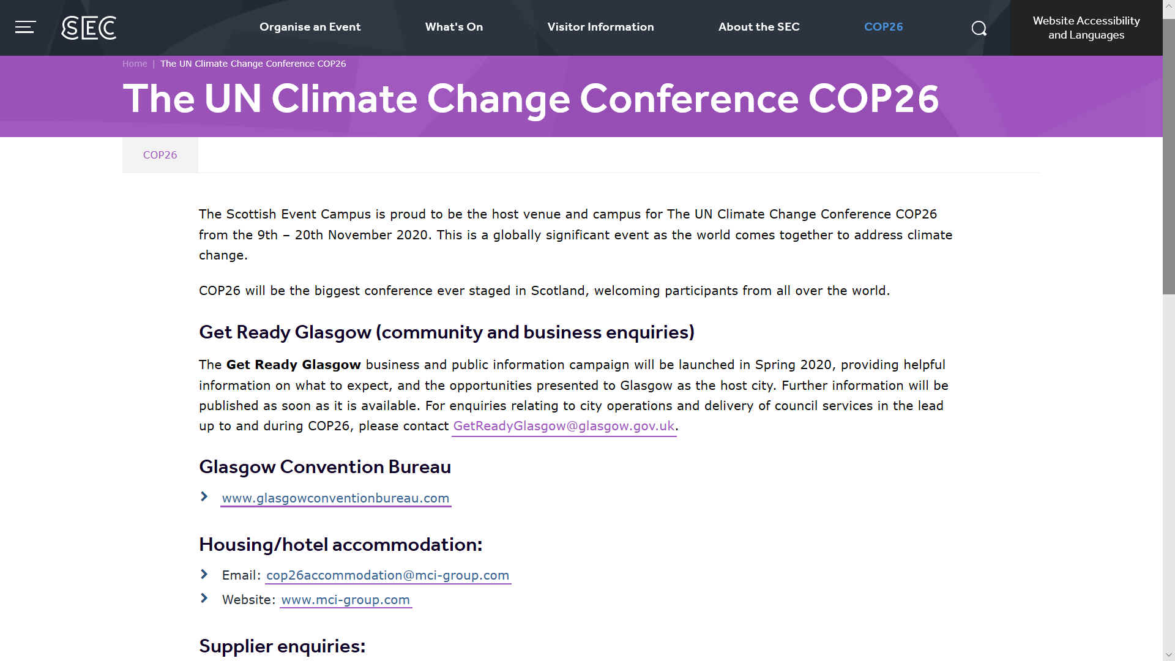Open www.mci-group.com website link
1175x661 pixels.
tap(345, 600)
